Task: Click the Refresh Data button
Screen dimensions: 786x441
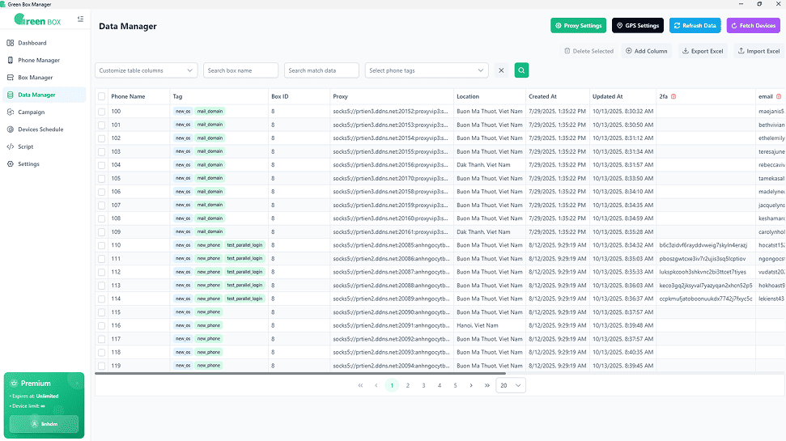Action: click(695, 26)
